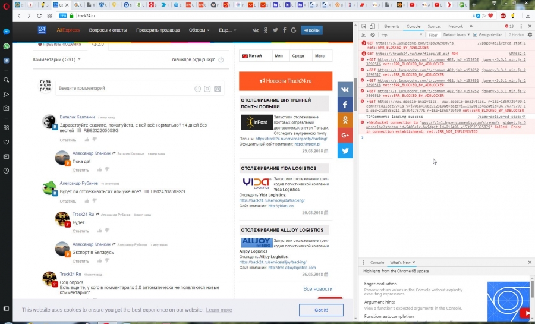The width and height of the screenshot is (535, 324).
Task: Bookmark the page with the heart icon
Action: pyautogui.click(x=490, y=15)
